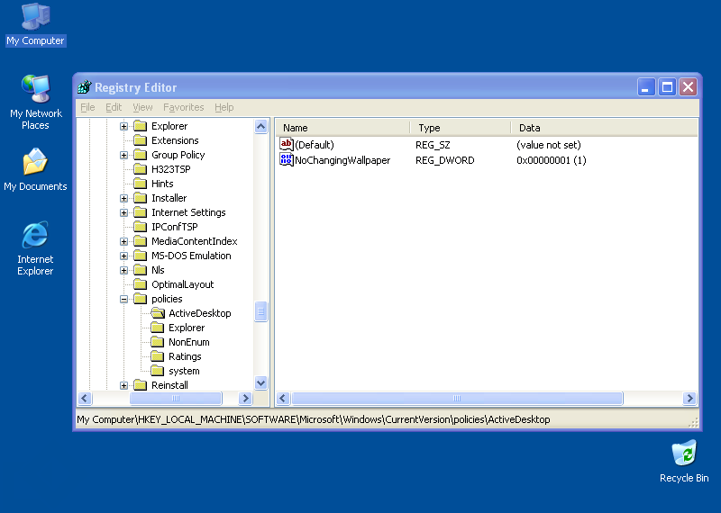Click the folder icon beside H323TSP
The image size is (721, 513).
point(141,169)
